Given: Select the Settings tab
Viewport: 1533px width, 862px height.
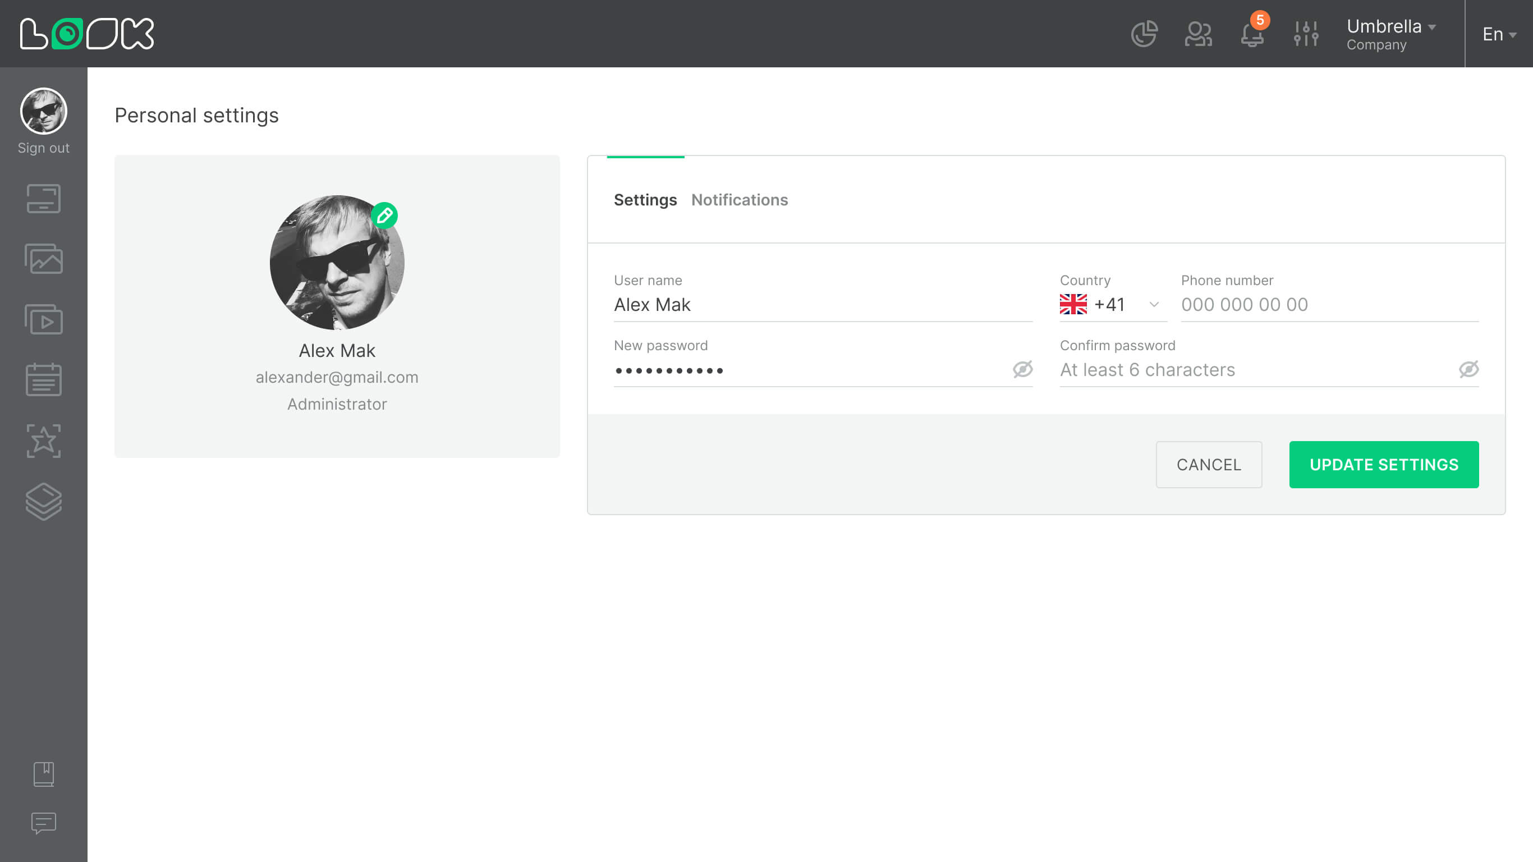Looking at the screenshot, I should point(645,200).
